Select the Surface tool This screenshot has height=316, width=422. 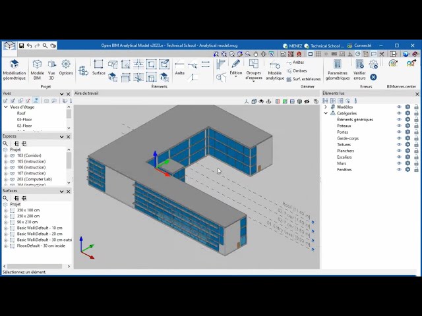coord(98,67)
